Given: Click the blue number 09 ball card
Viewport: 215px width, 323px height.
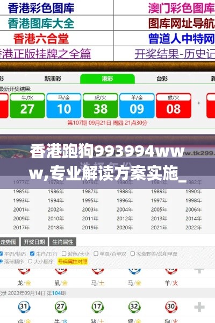Looking at the screenshot, I should (x=137, y=106).
